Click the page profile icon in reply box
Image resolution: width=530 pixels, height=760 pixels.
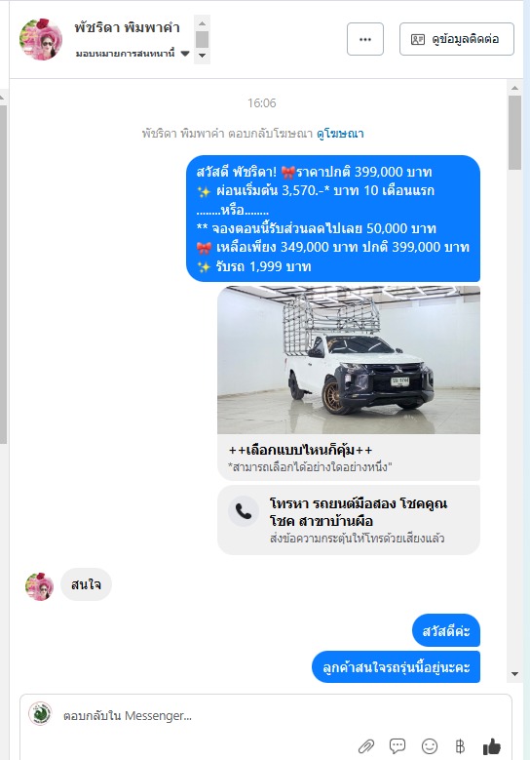[x=40, y=713]
